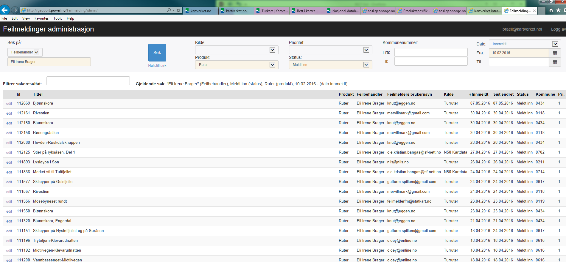The image size is (566, 262).
Task: Open the address bar dropdown arrow
Action: 173,10
